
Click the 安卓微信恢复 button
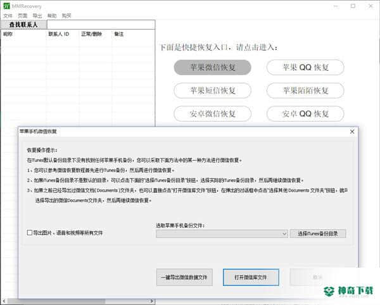point(213,113)
